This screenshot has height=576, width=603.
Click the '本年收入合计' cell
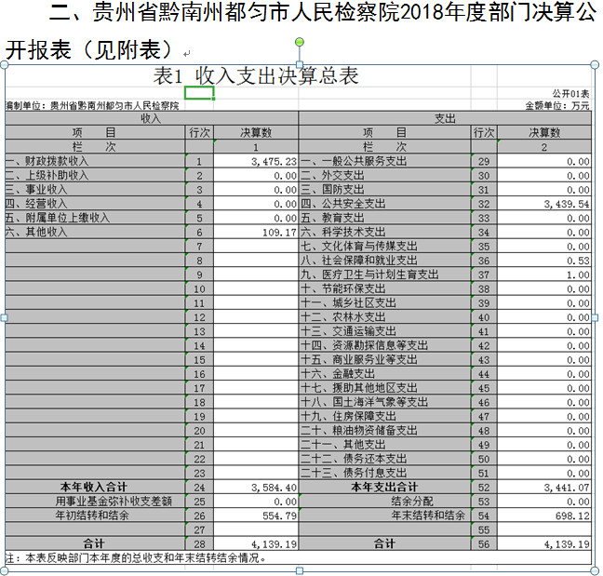coord(95,488)
